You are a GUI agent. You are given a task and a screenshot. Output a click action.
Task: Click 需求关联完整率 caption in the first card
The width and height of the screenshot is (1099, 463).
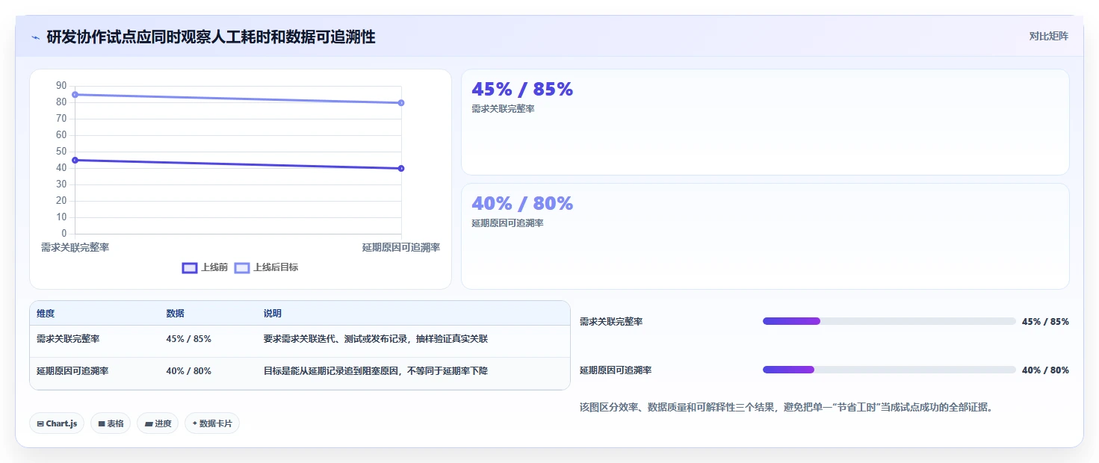click(x=503, y=109)
